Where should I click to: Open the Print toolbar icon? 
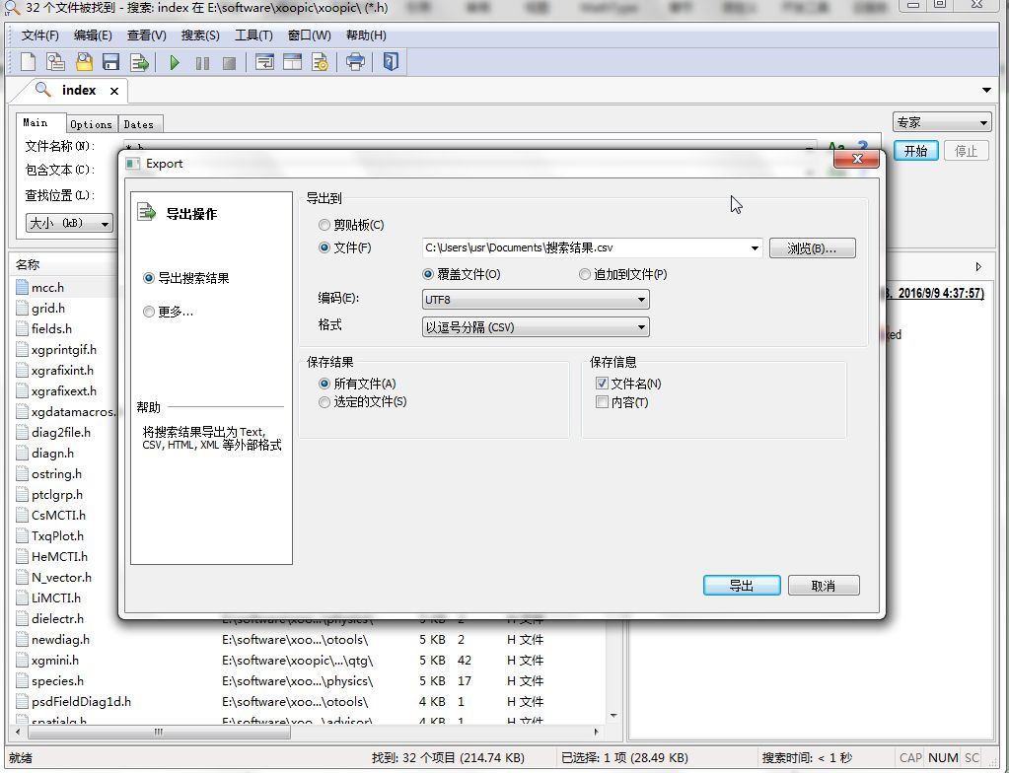tap(353, 61)
